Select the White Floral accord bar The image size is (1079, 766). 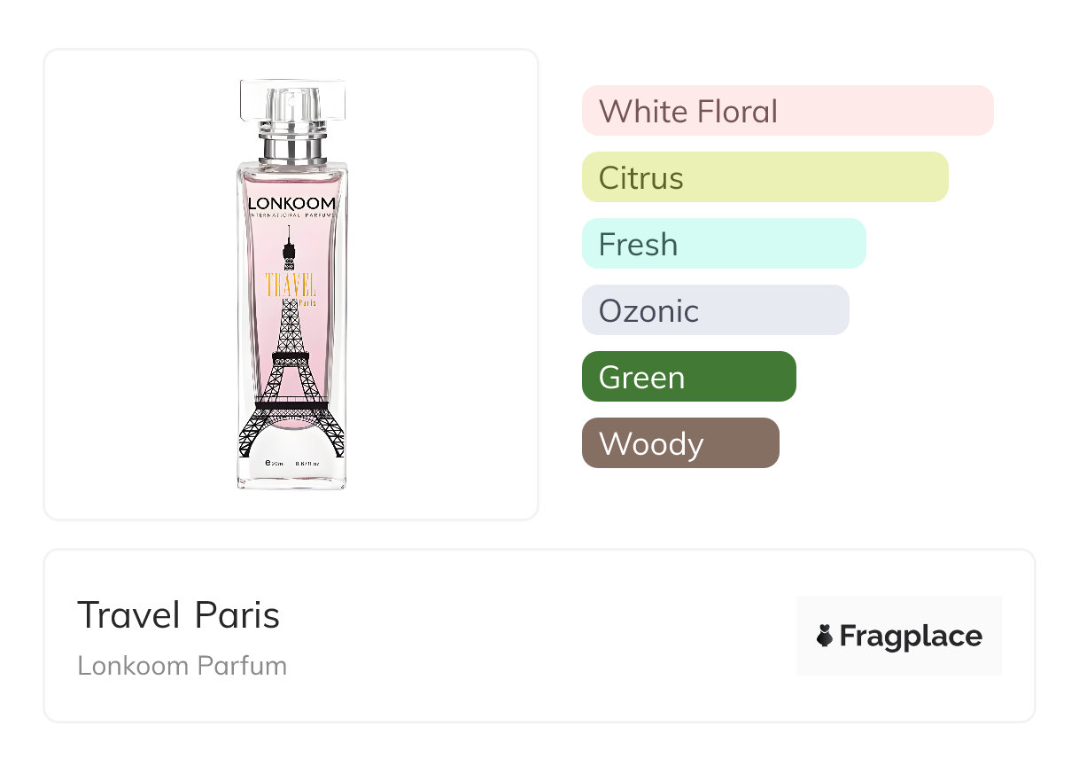[x=787, y=111]
